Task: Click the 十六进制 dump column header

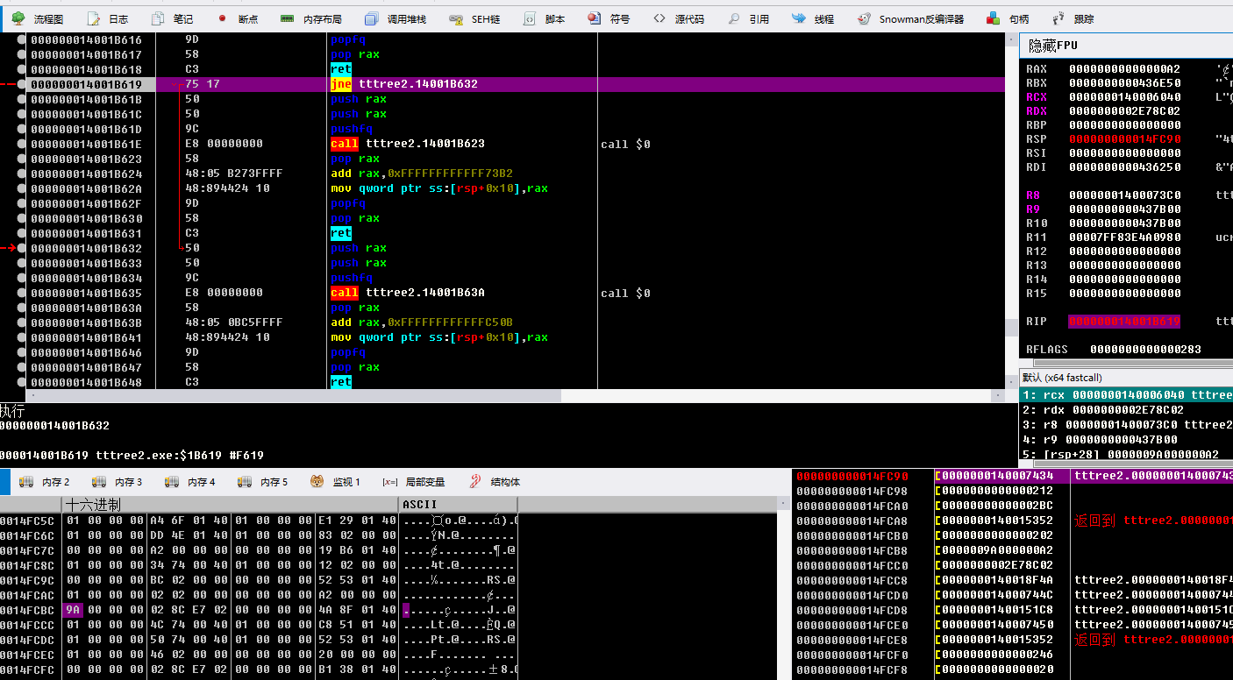Action: pyautogui.click(x=231, y=505)
